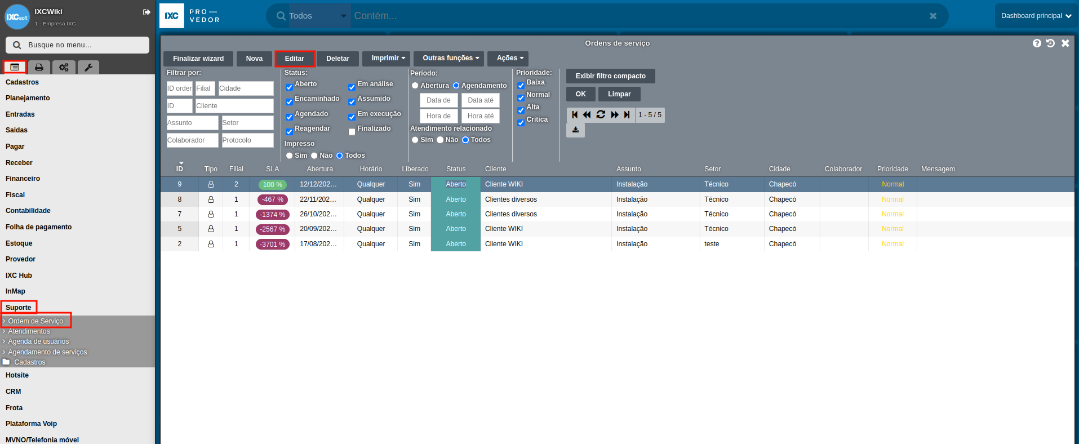The image size is (1079, 444).
Task: Click the Cadastros folder icon under Suporte
Action: (6, 362)
